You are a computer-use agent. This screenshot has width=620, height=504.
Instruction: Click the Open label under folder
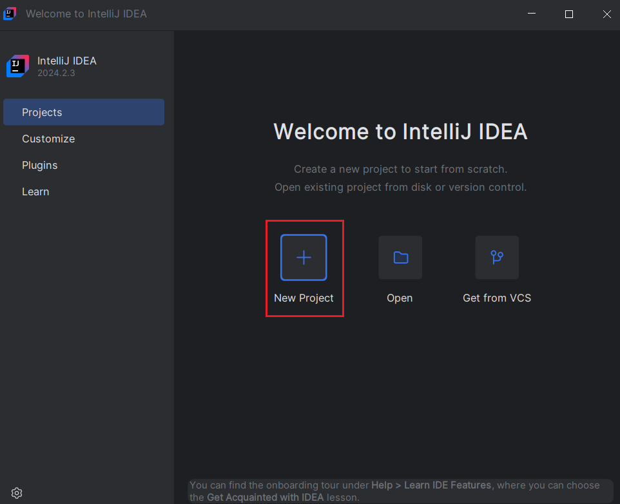click(400, 298)
